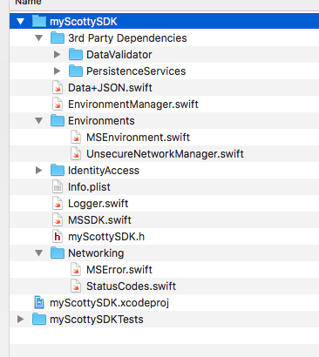This screenshot has height=357, width=319.
Task: Select the PersistenceServices name
Action: pos(136,71)
